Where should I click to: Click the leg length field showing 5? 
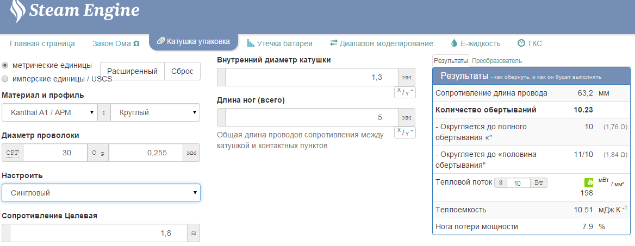(312, 117)
